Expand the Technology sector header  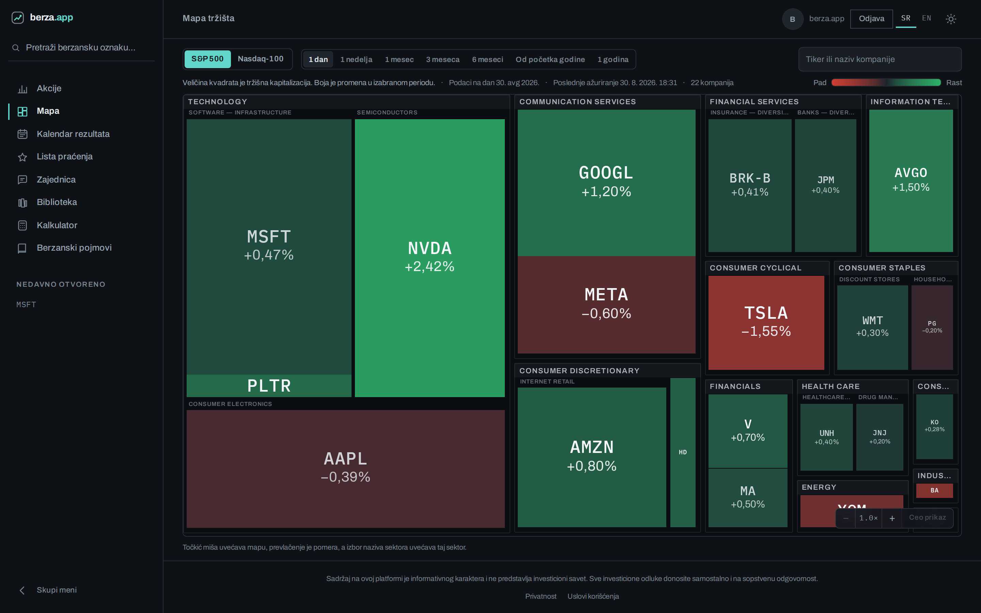click(x=347, y=102)
